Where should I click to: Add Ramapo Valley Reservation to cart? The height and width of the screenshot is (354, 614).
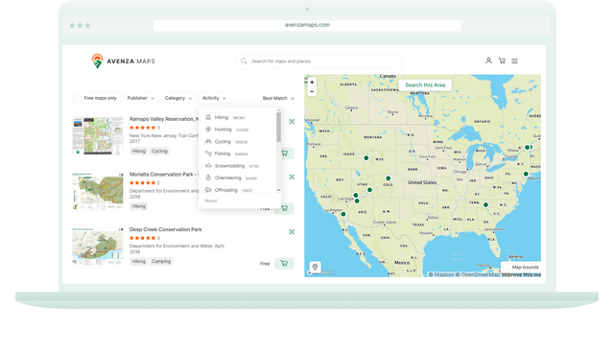[284, 153]
